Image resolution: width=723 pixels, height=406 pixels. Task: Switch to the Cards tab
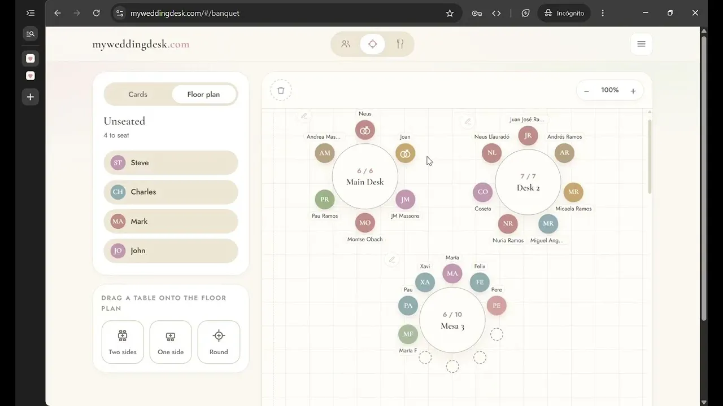(x=138, y=94)
